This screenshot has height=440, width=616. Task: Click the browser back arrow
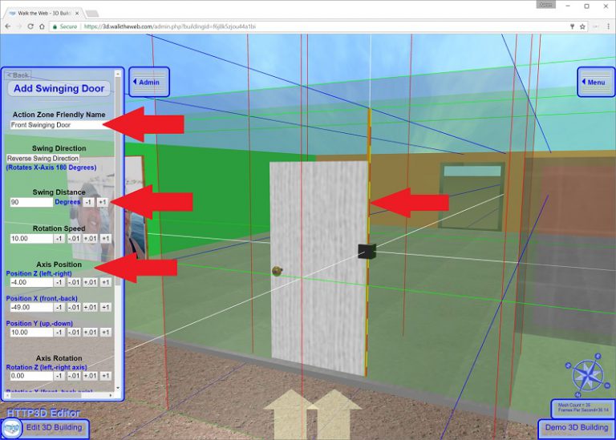pyautogui.click(x=8, y=26)
